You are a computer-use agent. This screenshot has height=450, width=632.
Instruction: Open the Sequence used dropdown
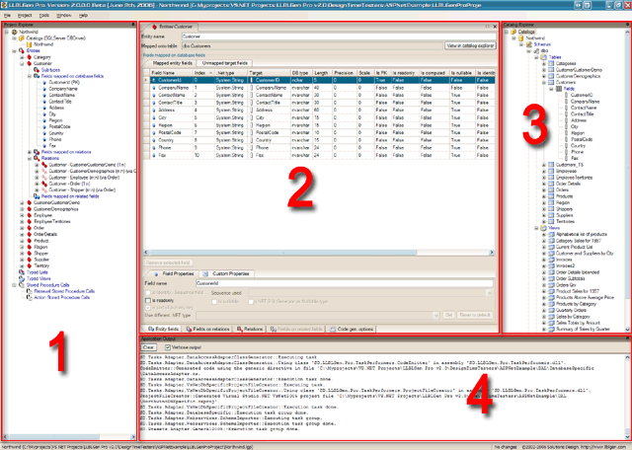(490, 293)
